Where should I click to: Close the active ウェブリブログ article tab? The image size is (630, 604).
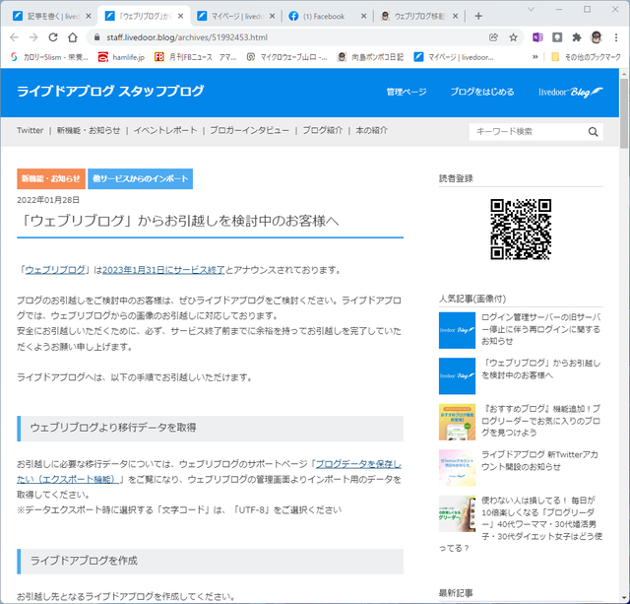coord(180,16)
